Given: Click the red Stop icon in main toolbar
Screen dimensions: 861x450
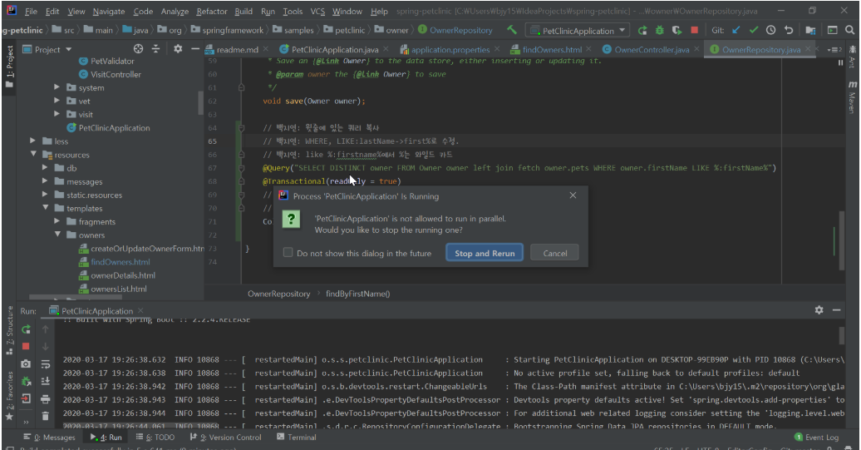Looking at the screenshot, I should [695, 30].
